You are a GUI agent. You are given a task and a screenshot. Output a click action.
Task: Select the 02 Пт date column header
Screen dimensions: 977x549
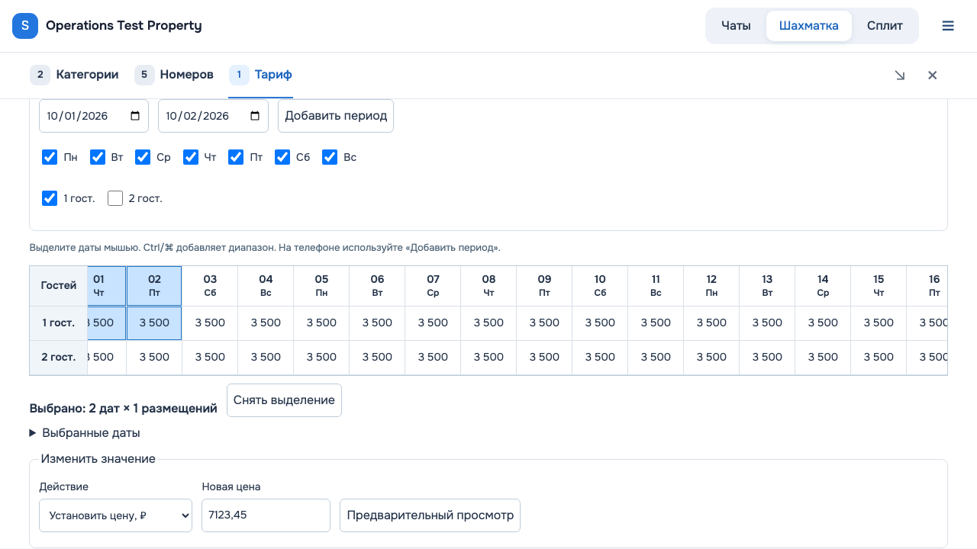[x=154, y=286]
